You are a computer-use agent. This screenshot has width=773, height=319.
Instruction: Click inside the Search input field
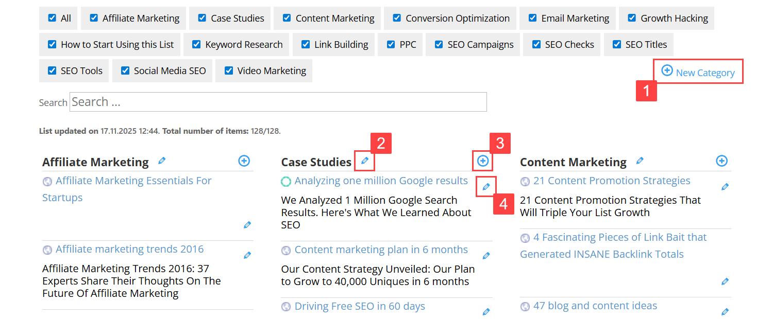pos(278,101)
